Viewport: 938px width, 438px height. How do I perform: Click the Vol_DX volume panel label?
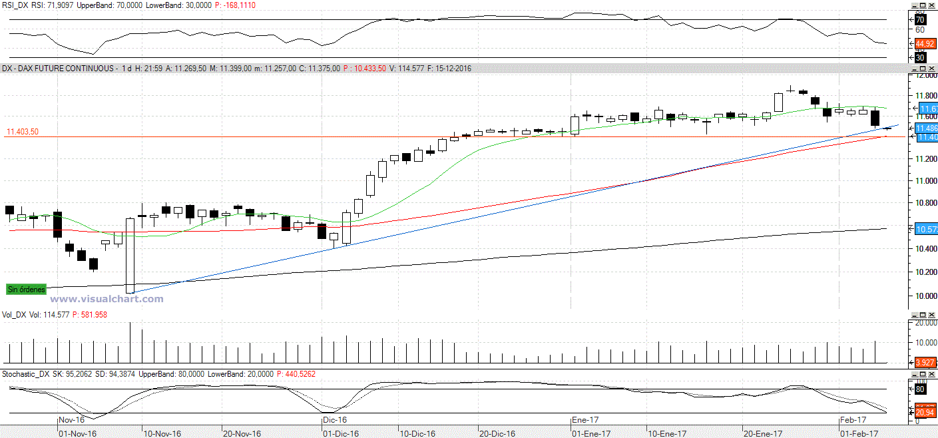[15, 315]
